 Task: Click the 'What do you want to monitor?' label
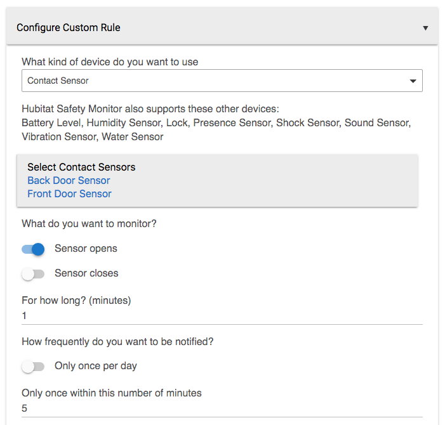click(89, 224)
